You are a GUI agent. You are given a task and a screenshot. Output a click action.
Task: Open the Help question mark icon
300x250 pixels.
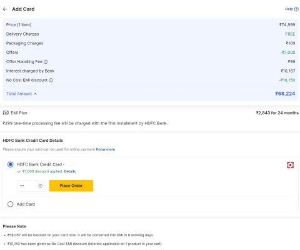pos(296,9)
